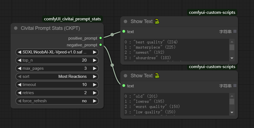This screenshot has width=254, height=128.
Task: Switch sort option with right arrow
Action: point(95,76)
